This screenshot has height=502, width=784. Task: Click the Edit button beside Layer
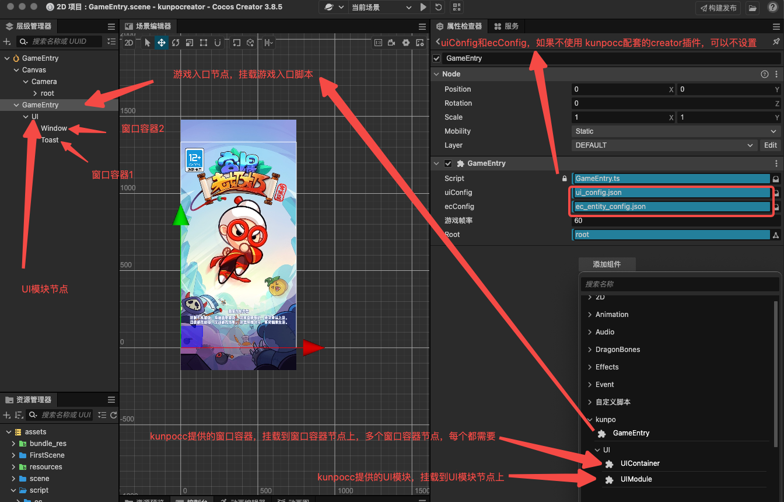(771, 145)
